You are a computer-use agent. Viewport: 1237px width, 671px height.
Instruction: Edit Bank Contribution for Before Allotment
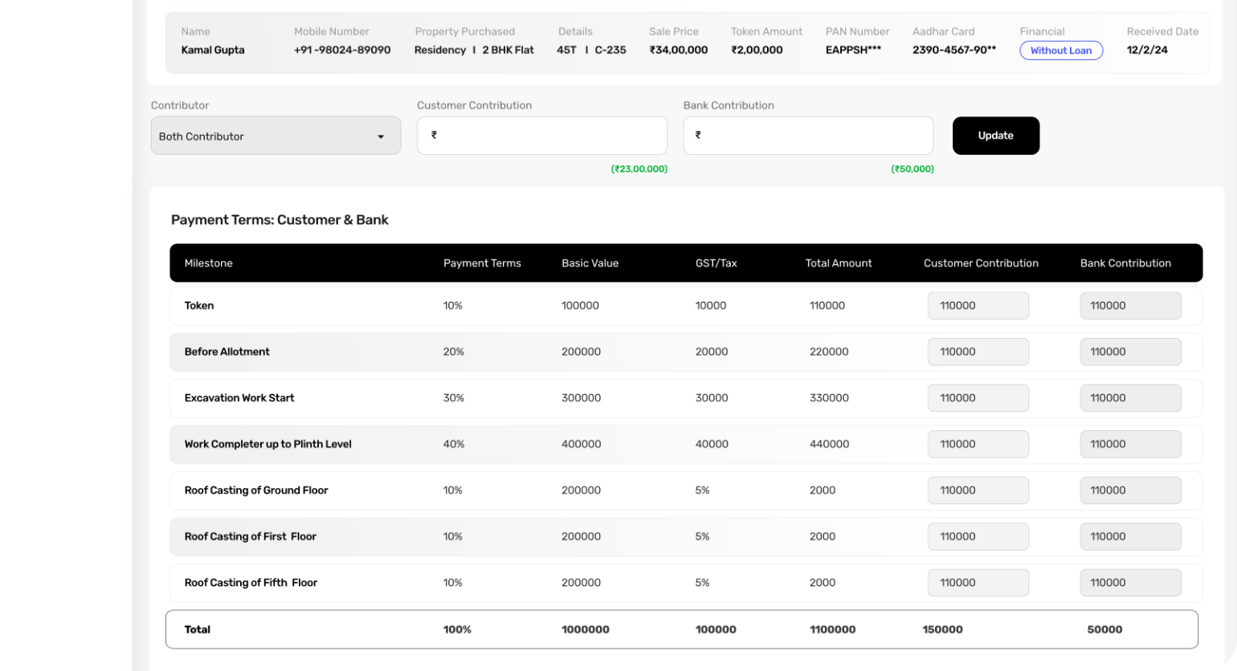click(1130, 352)
